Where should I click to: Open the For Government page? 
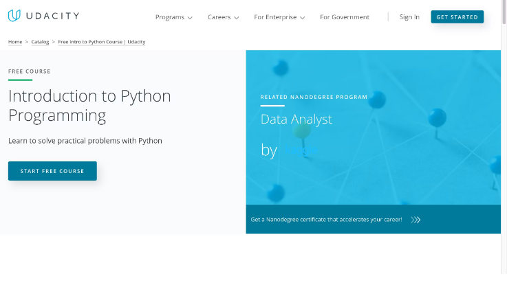point(345,17)
